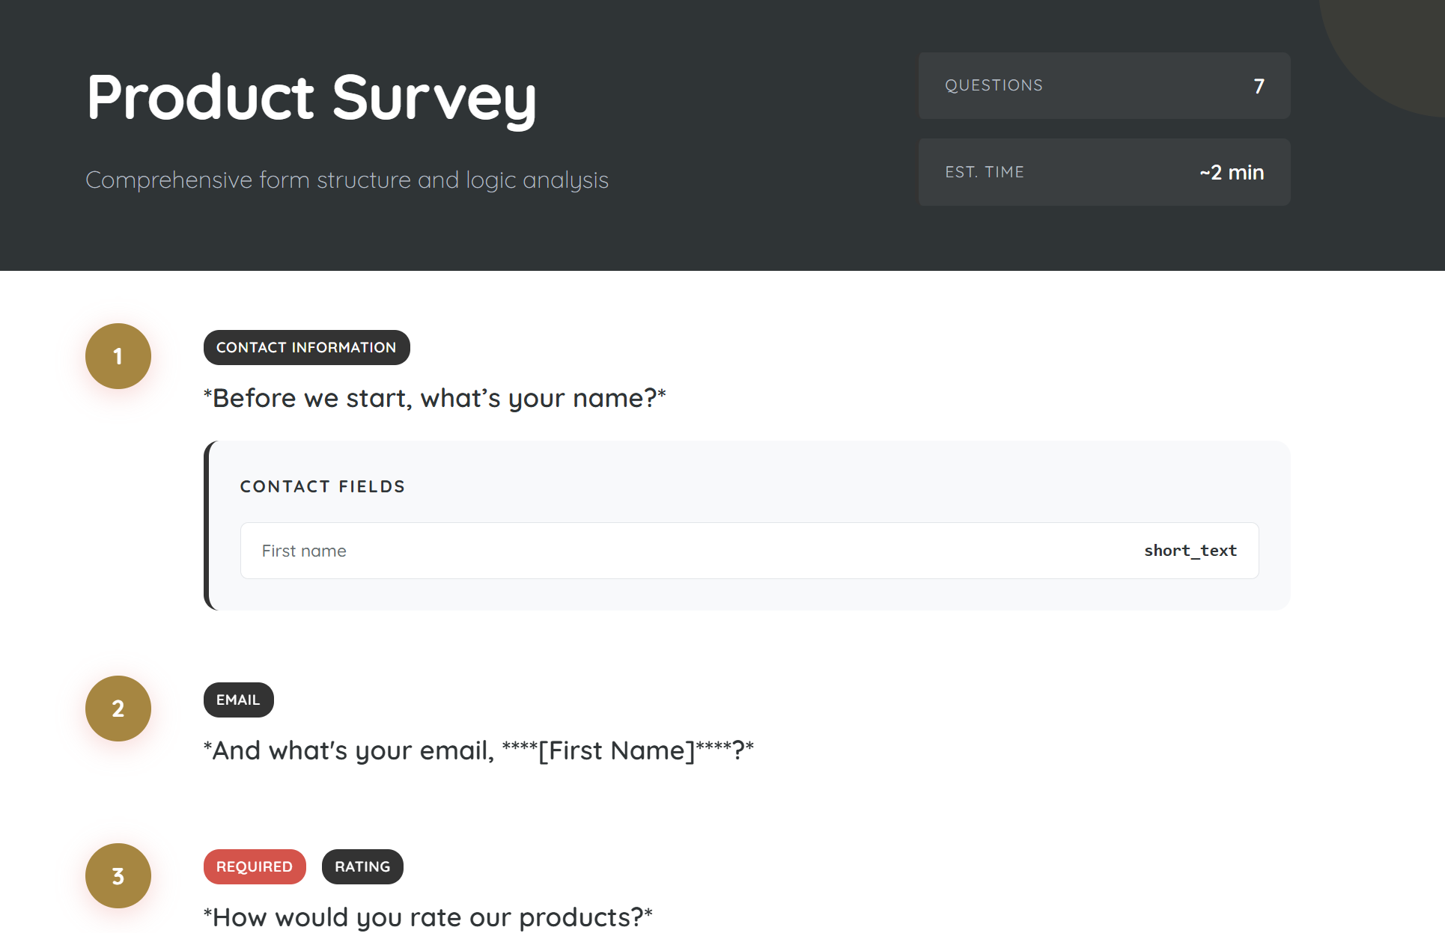Click the Product Survey title

[311, 98]
